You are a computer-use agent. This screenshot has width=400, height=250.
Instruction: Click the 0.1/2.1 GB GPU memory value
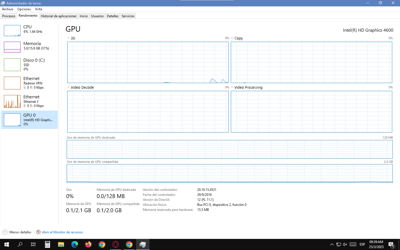[x=79, y=210]
